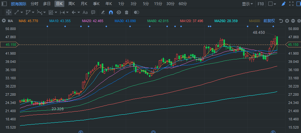The width and height of the screenshot is (301, 133).
Task: Open dropdown arrow beside line tool
Action: [x=22, y=12]
